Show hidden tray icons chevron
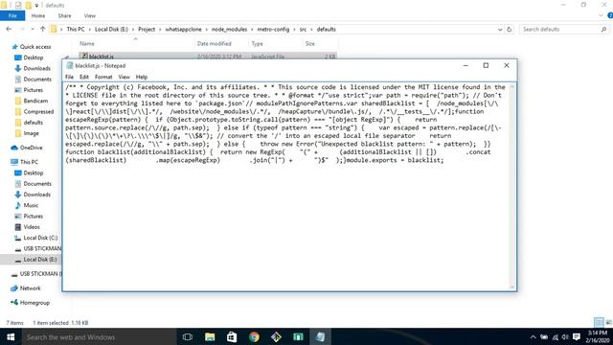 click(533, 337)
